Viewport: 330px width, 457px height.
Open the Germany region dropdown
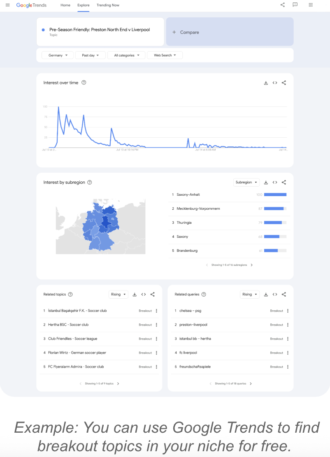pyautogui.click(x=58, y=55)
